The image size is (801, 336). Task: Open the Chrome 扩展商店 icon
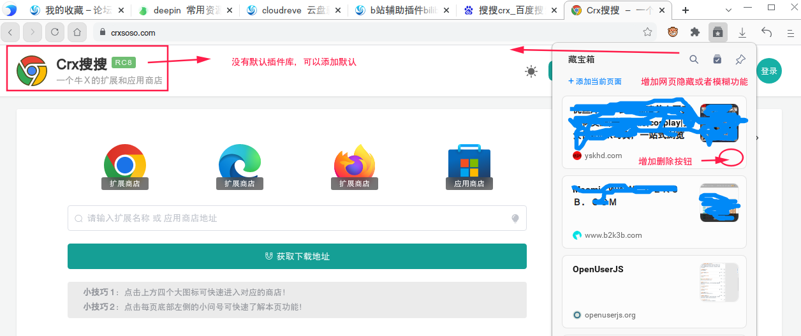[125, 166]
